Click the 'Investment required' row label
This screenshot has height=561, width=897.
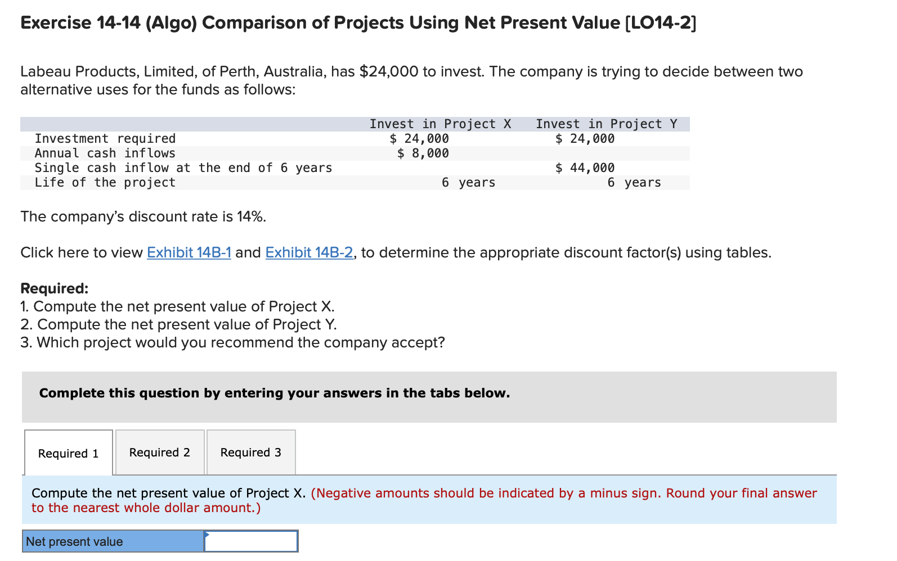(x=105, y=138)
